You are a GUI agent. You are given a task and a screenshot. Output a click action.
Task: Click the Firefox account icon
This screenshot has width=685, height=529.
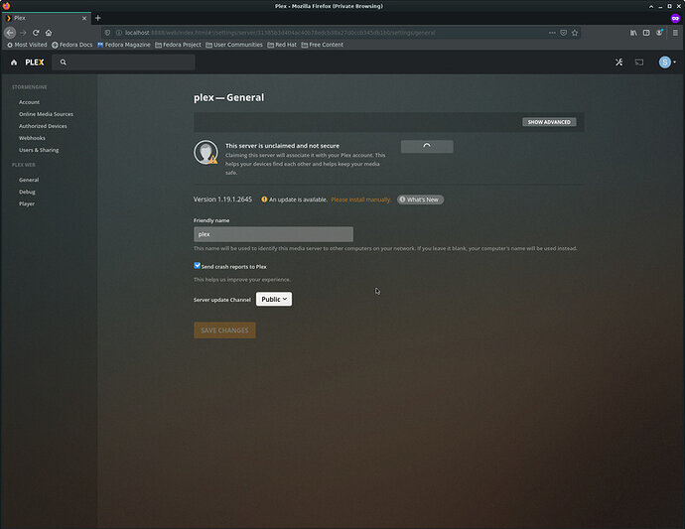coord(659,33)
